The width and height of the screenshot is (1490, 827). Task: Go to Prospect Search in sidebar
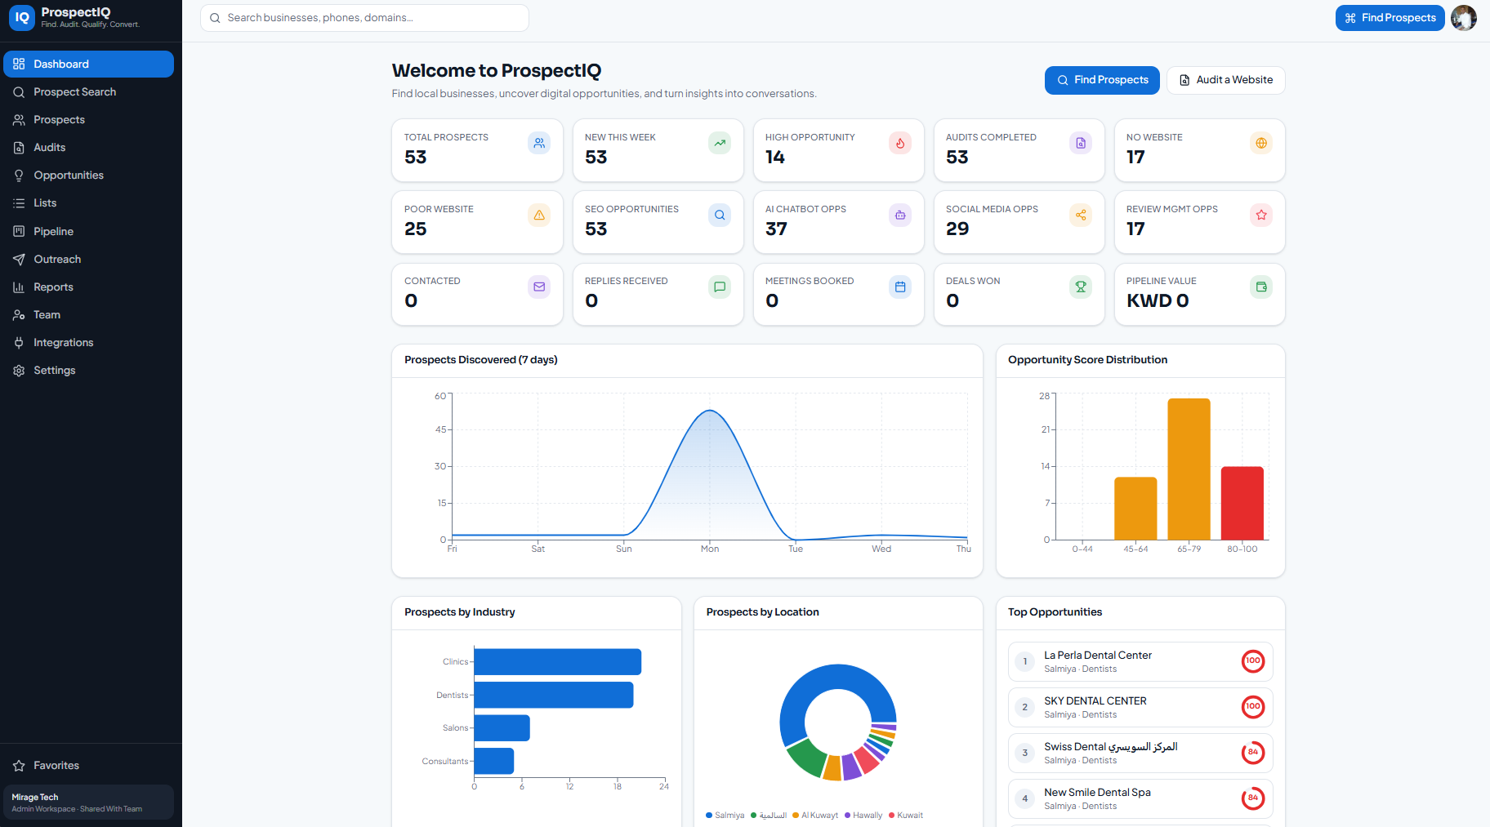[x=88, y=91]
